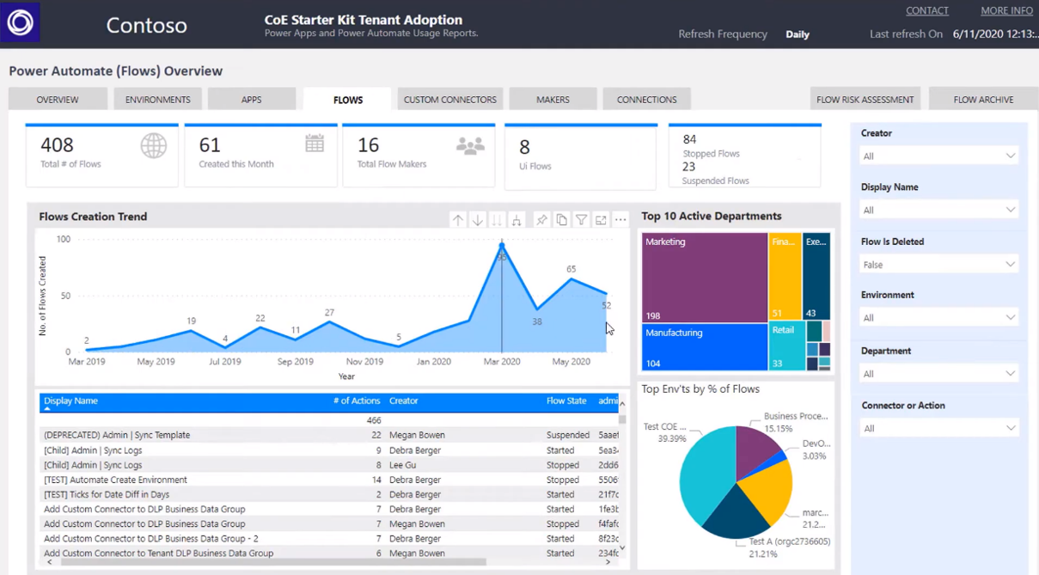Click the sort arrow under Display Name
1039x575 pixels.
[x=47, y=410]
